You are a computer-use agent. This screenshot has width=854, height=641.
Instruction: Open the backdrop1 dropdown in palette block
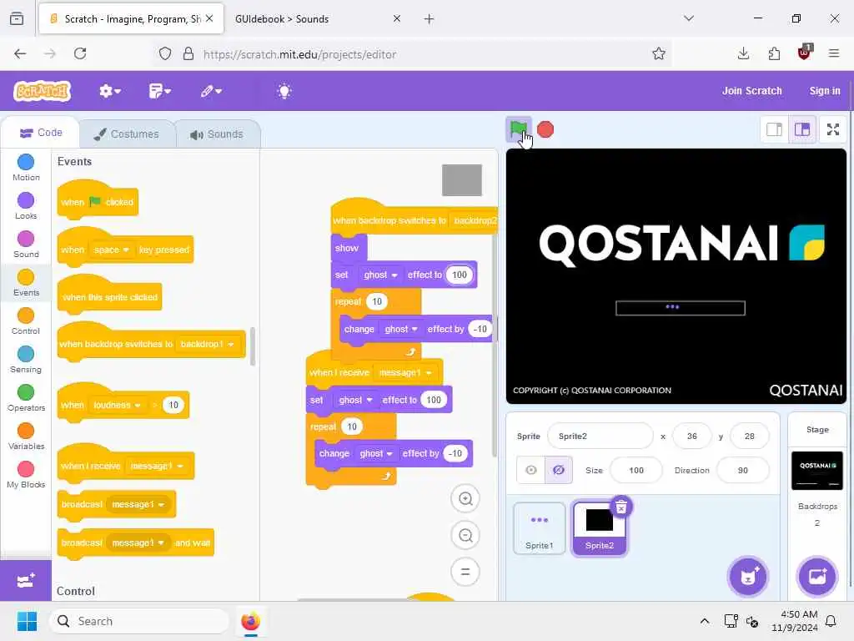[207, 344]
